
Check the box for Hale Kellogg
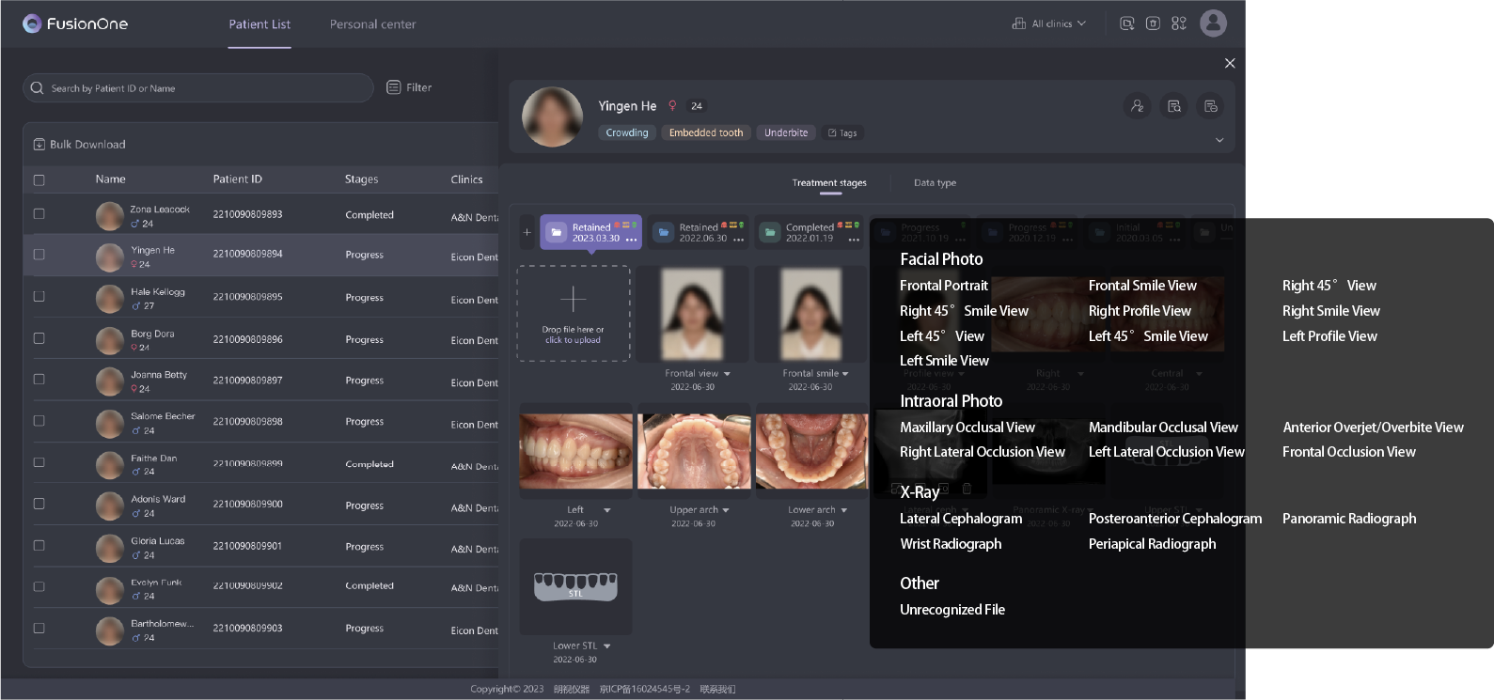tap(39, 296)
